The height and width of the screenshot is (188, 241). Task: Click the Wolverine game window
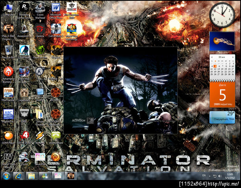(120, 91)
